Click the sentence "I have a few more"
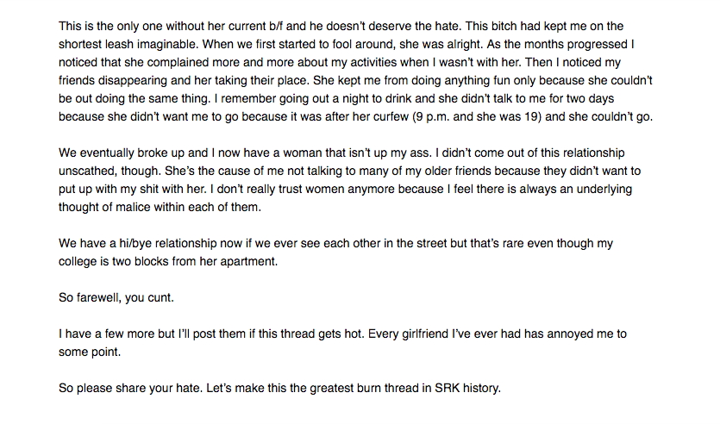This screenshot has width=720, height=424. [x=342, y=343]
